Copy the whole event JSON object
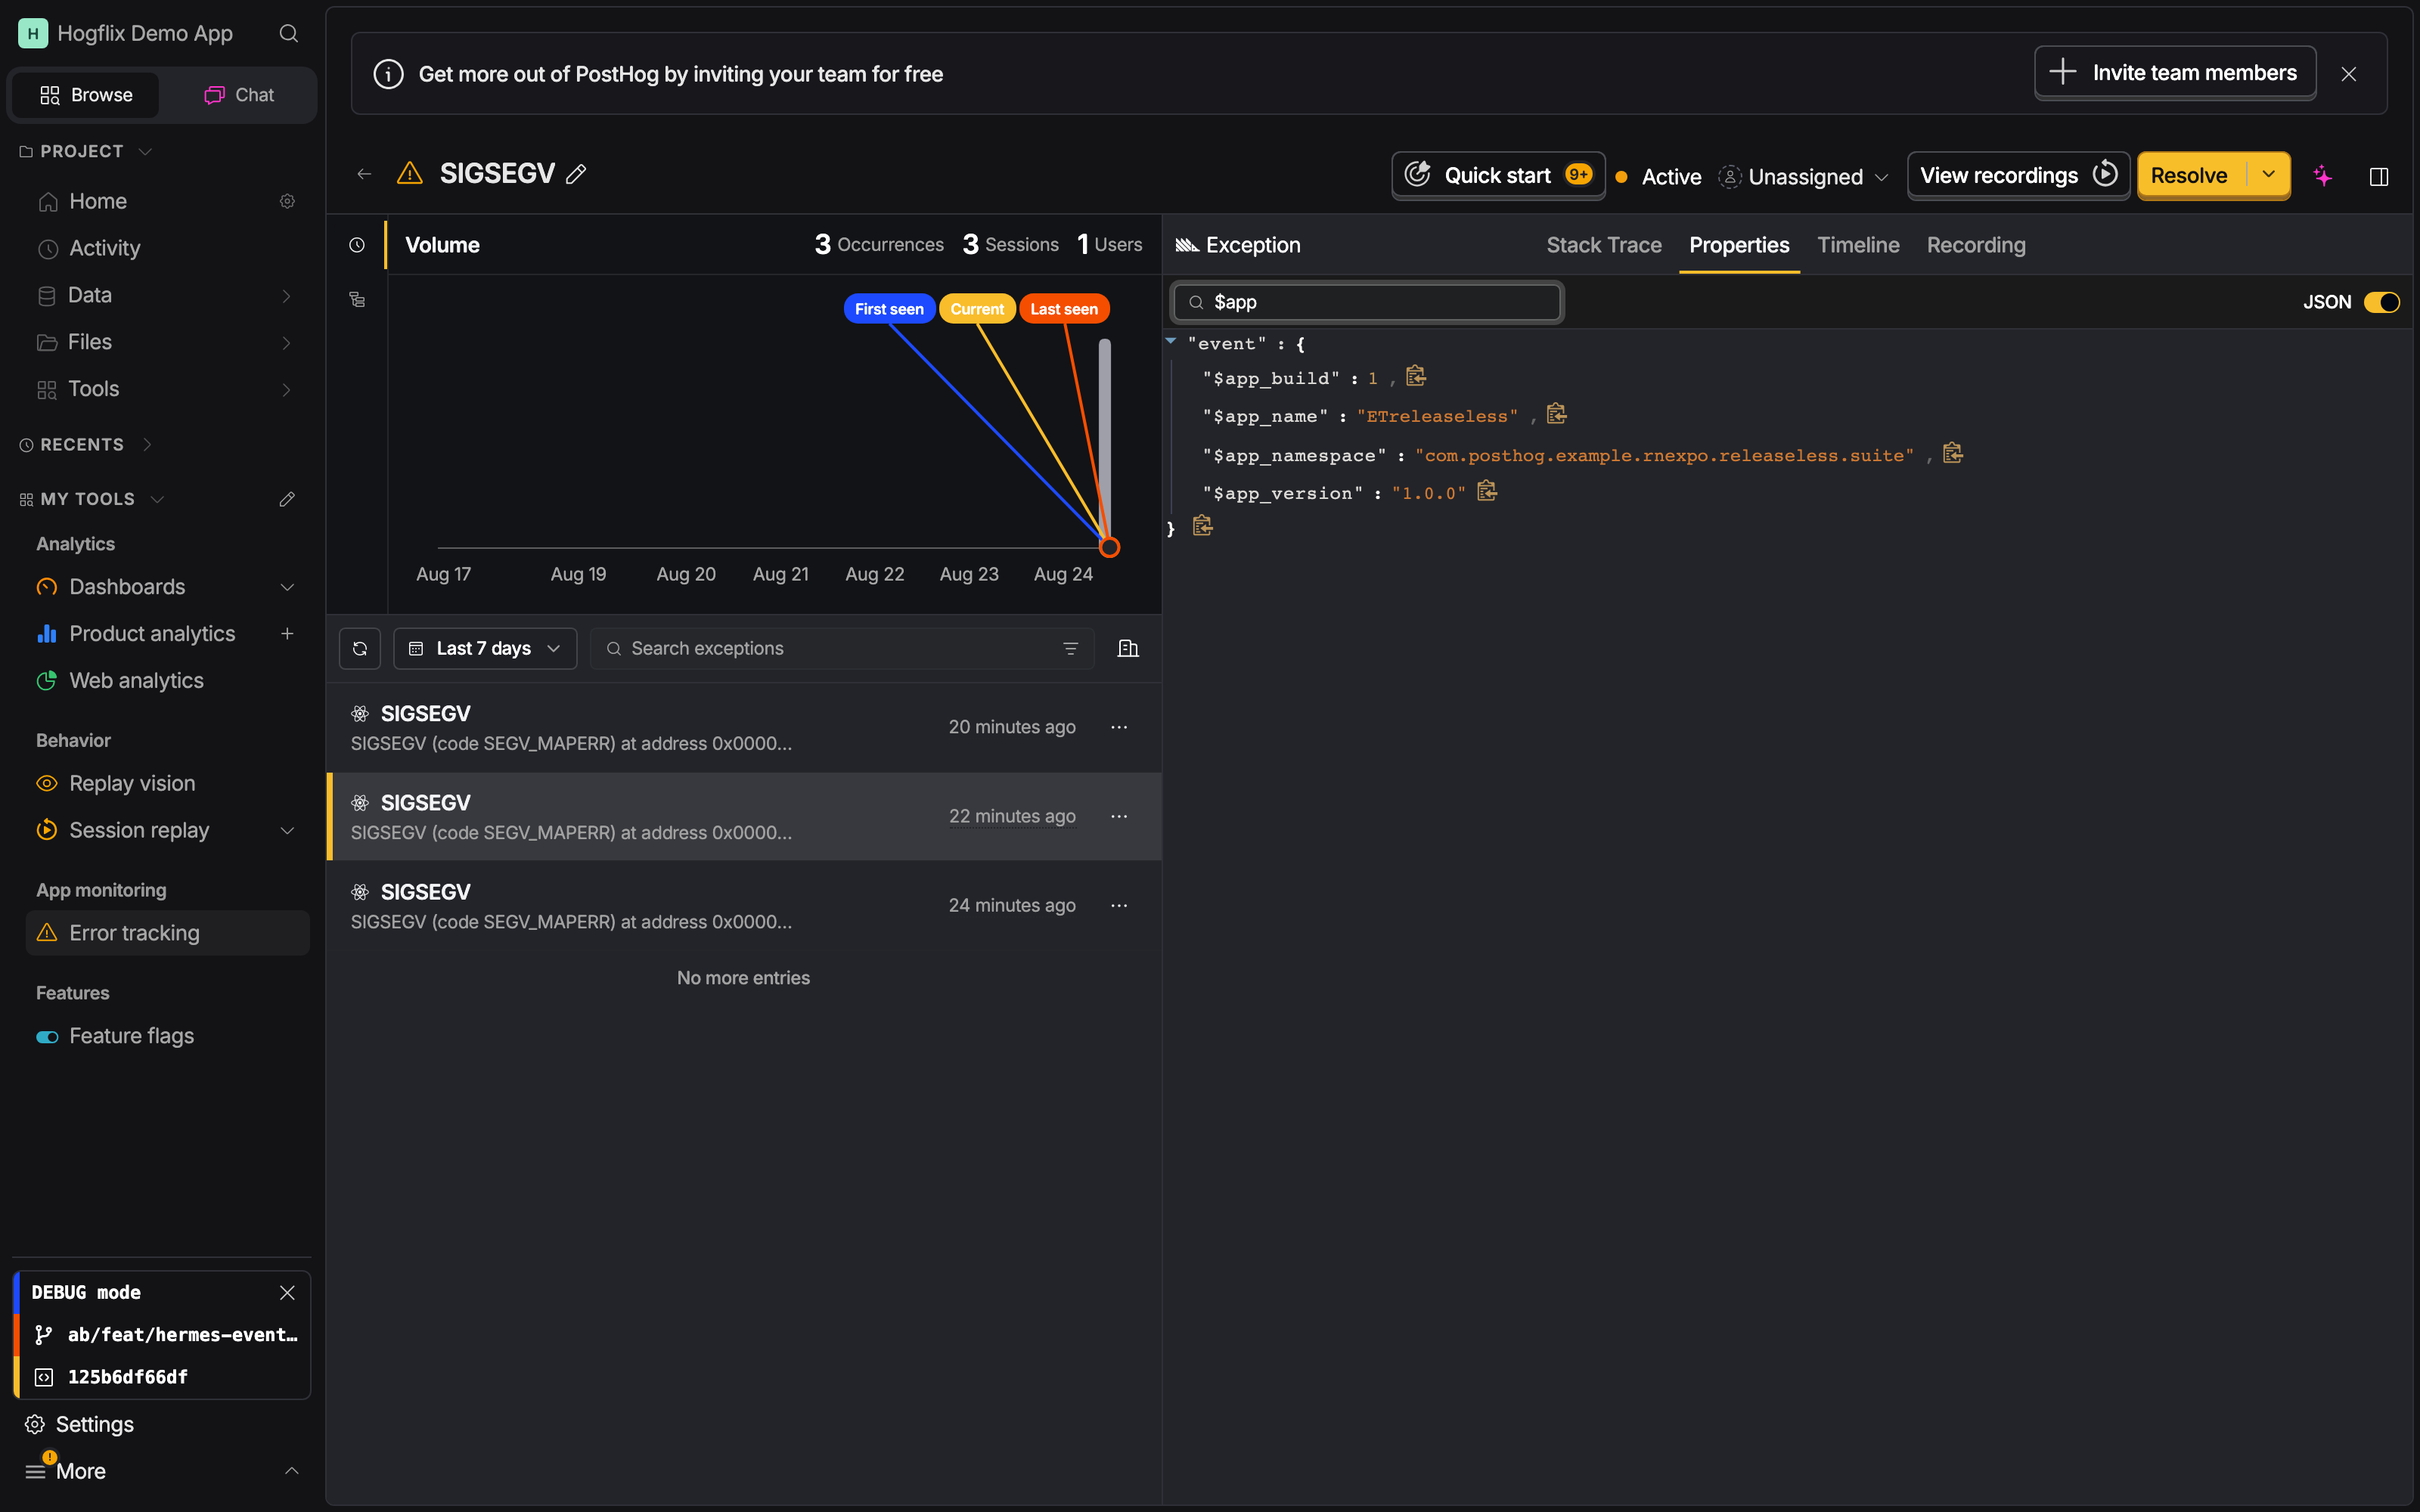The image size is (2420, 1512). (1202, 526)
